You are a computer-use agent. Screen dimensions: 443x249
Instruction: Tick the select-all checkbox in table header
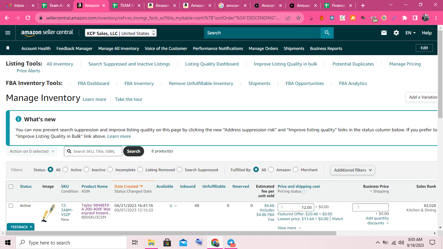click(11, 186)
